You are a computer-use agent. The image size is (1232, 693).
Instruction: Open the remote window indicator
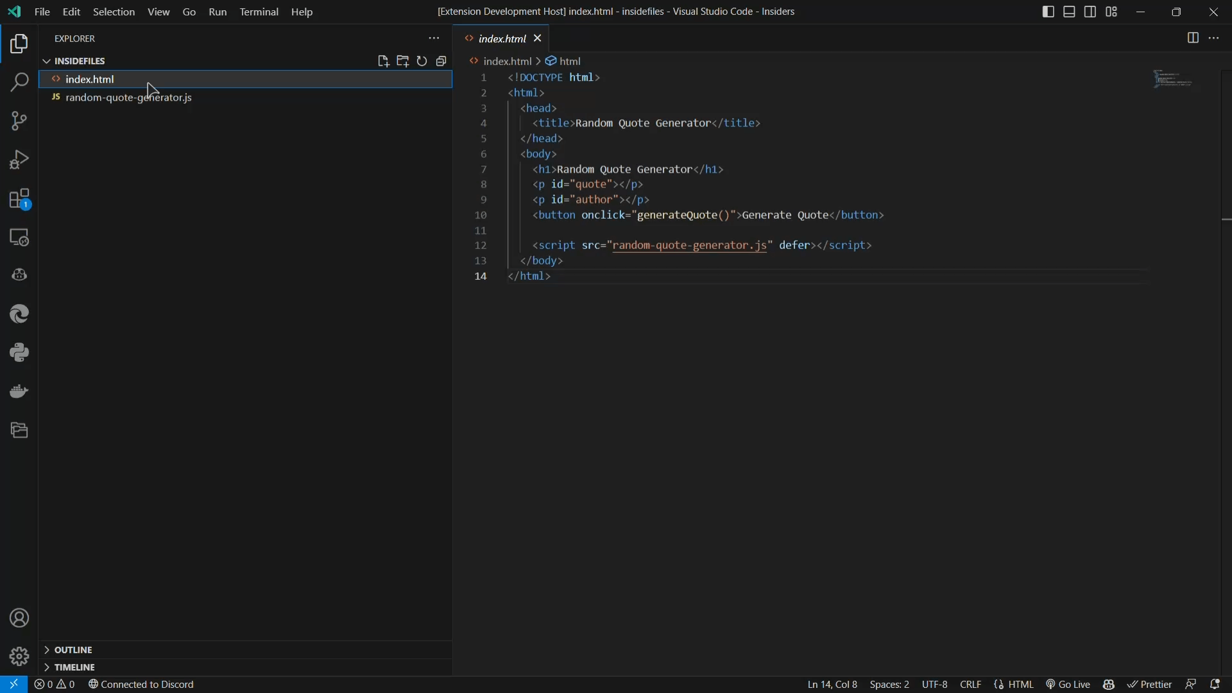[x=13, y=685]
